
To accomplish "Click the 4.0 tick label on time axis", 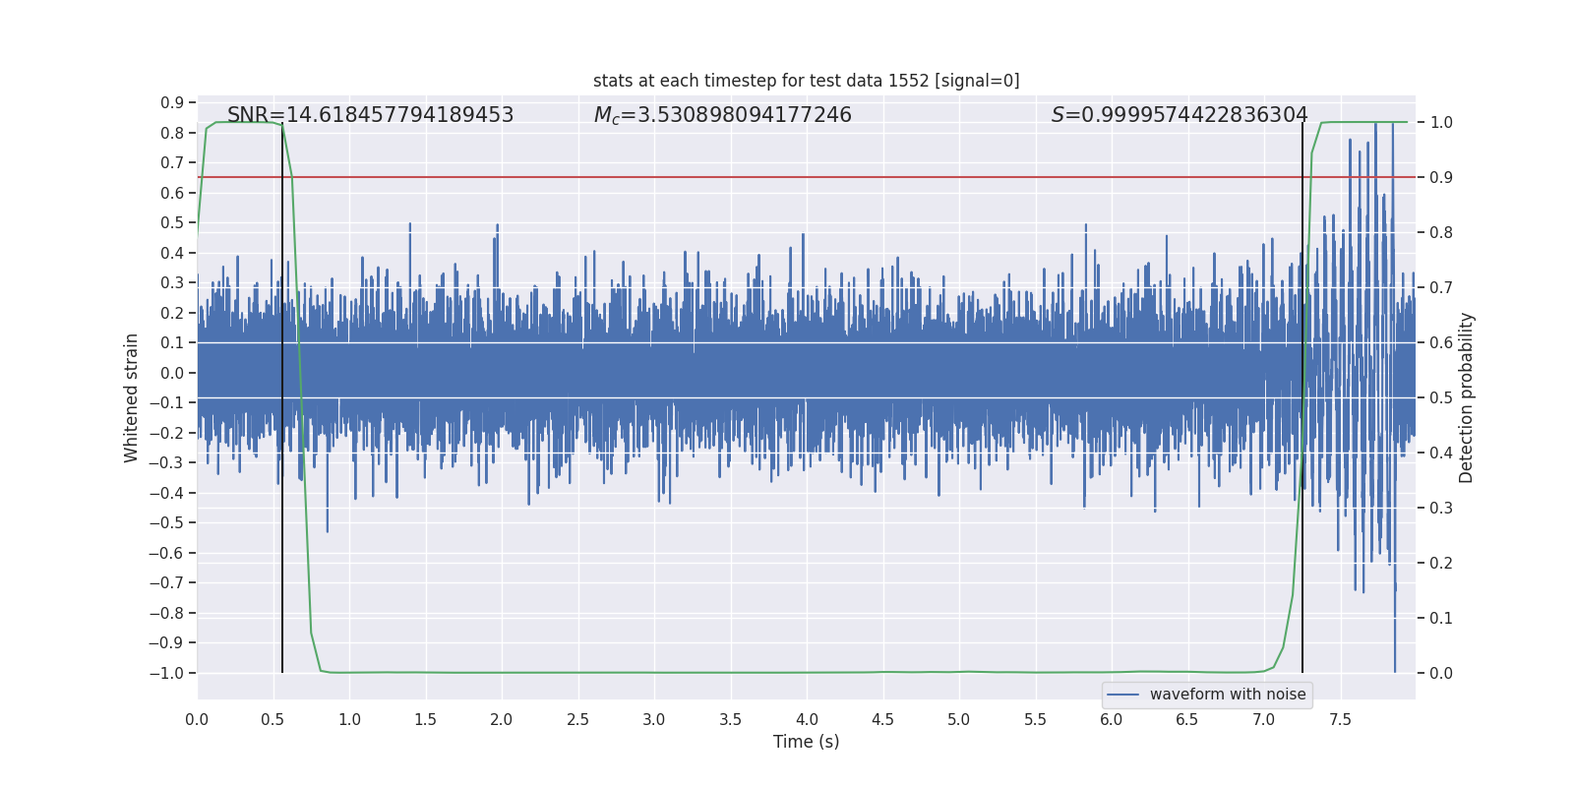I will (807, 719).
